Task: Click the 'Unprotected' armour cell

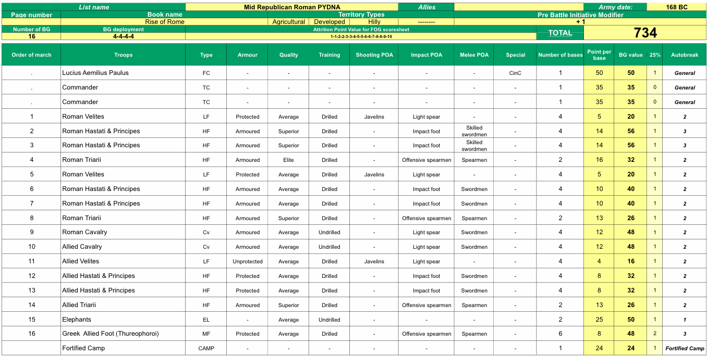Action: tap(248, 261)
